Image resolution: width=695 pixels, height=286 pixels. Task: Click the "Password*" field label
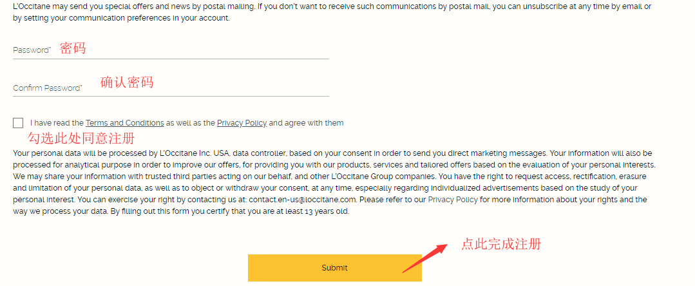(32, 50)
